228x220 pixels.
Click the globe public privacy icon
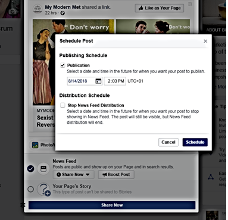pyautogui.click(x=63, y=13)
